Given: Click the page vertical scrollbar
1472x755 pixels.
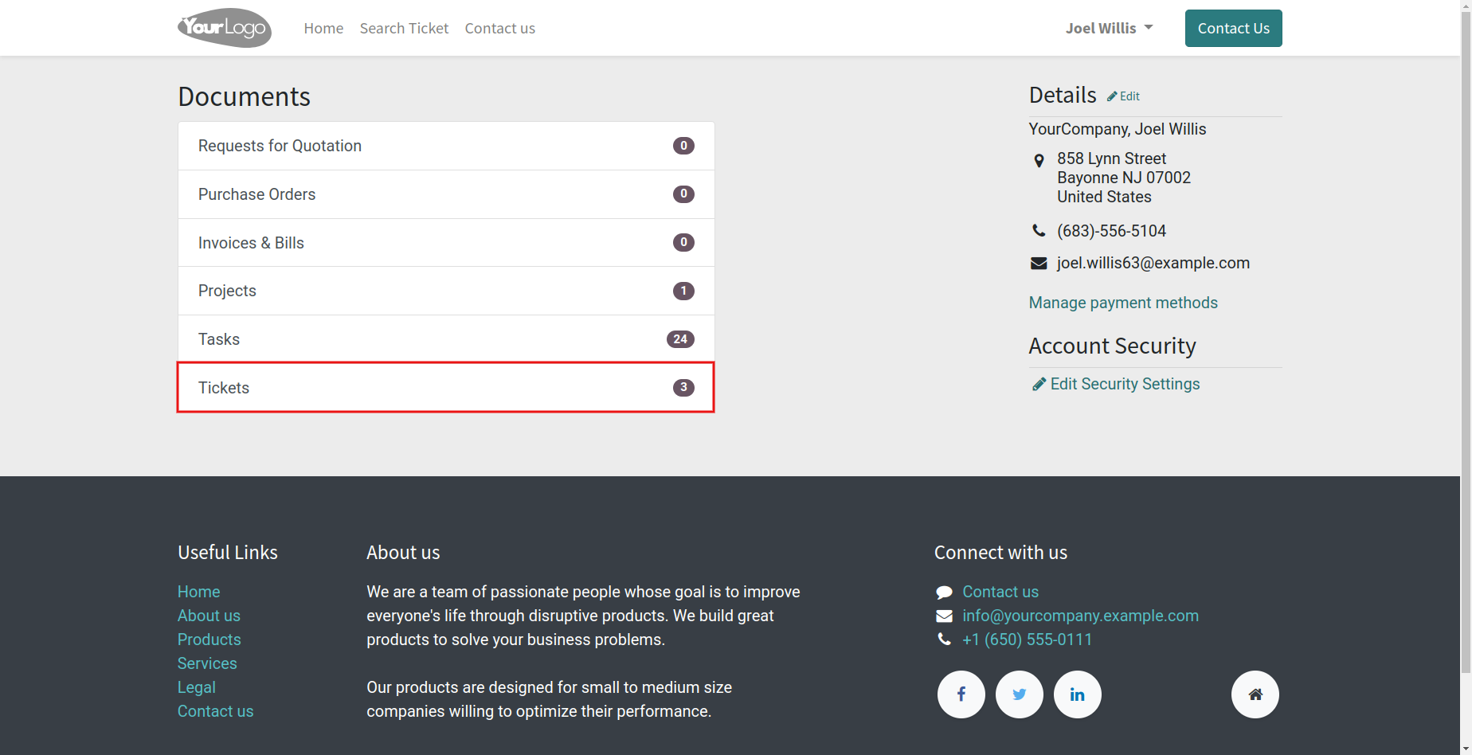Looking at the screenshot, I should 1466,342.
